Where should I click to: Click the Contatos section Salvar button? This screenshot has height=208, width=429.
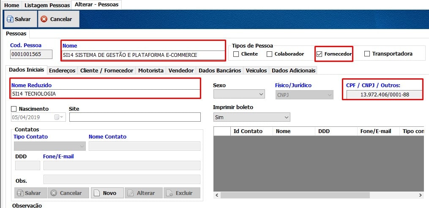click(x=30, y=193)
